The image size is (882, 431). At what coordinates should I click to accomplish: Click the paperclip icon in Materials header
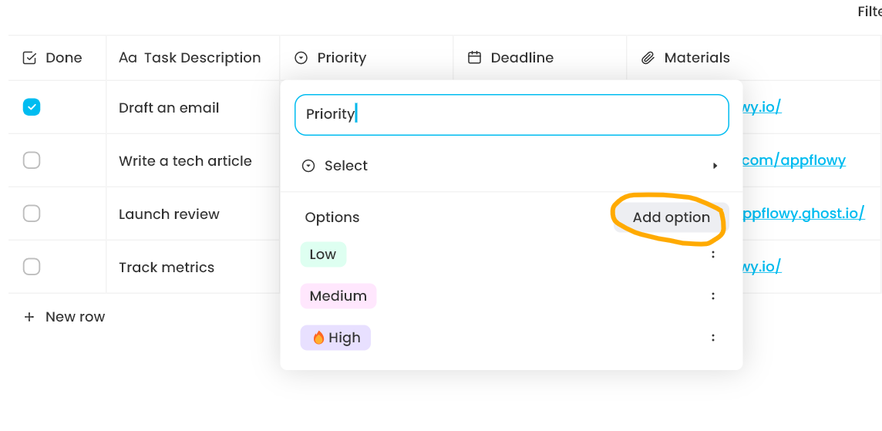(x=648, y=58)
